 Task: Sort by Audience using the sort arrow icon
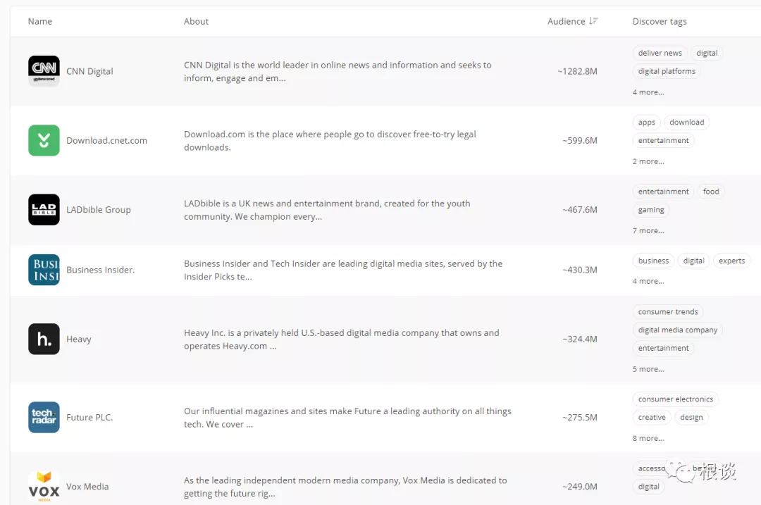coord(593,21)
